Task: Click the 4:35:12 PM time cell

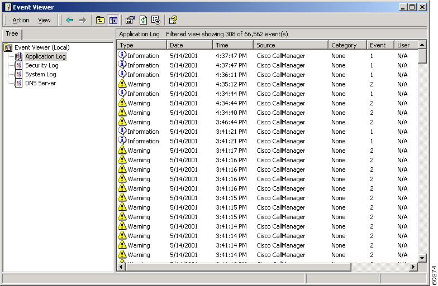Action: click(231, 84)
